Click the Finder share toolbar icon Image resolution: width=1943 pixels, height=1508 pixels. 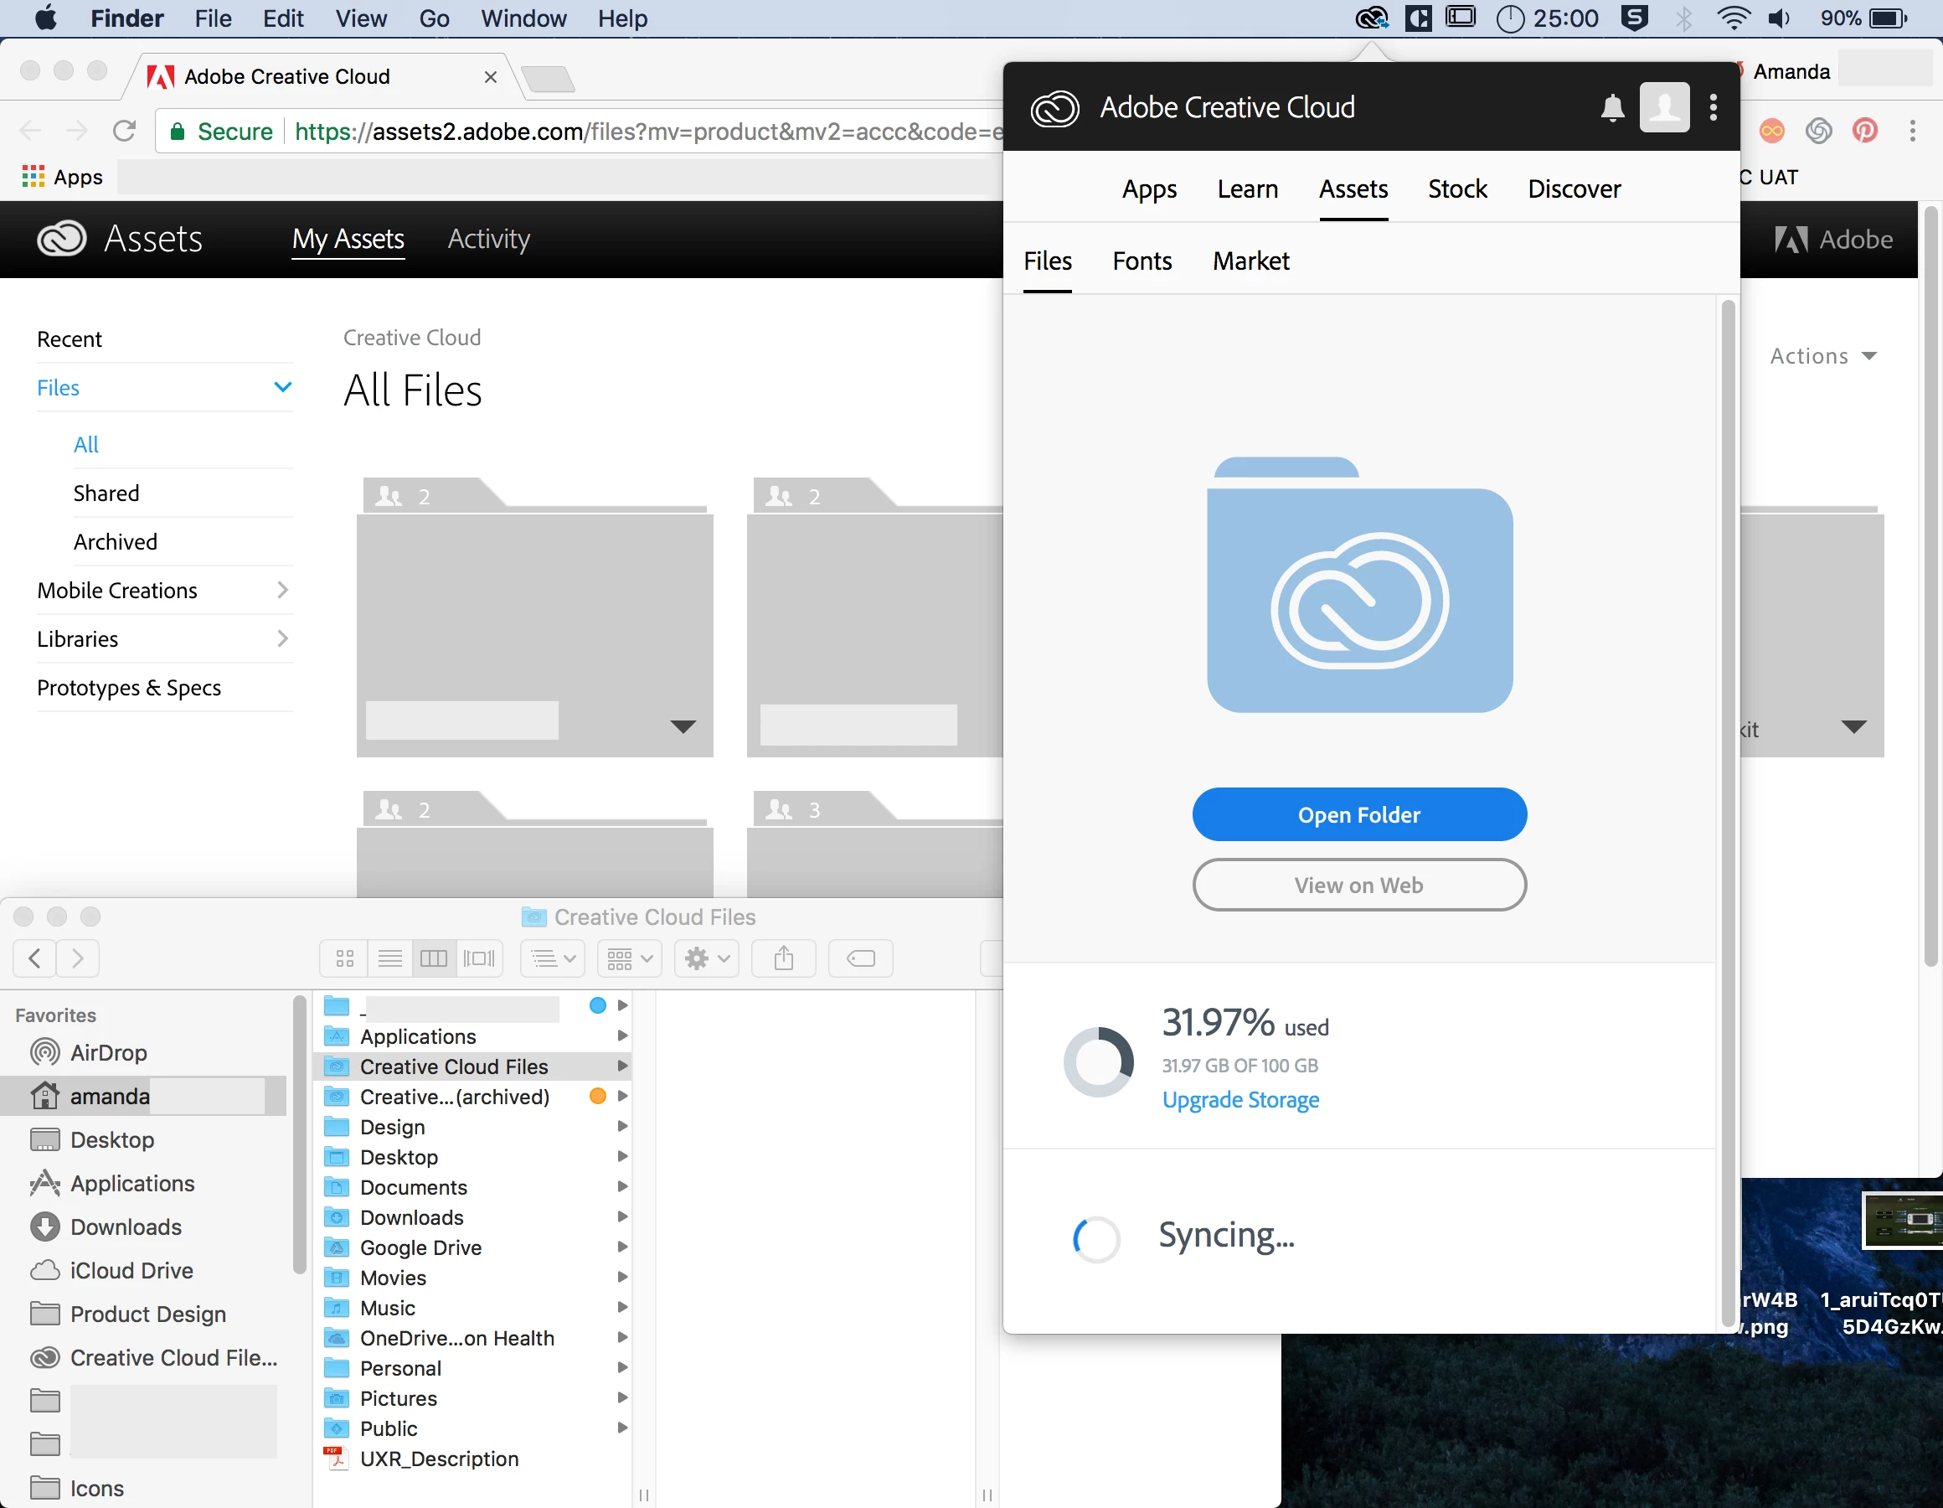coord(783,958)
